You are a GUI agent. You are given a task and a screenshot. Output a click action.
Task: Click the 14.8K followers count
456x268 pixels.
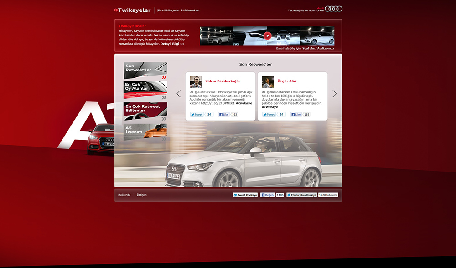[x=328, y=195]
